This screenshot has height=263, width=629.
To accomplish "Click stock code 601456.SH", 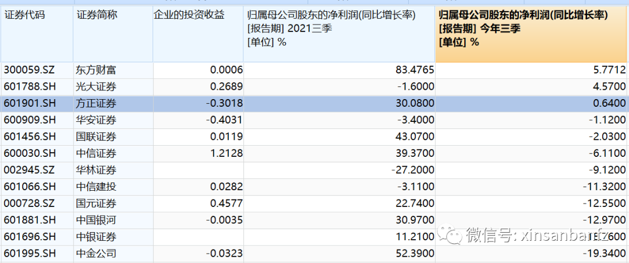I will (29, 137).
